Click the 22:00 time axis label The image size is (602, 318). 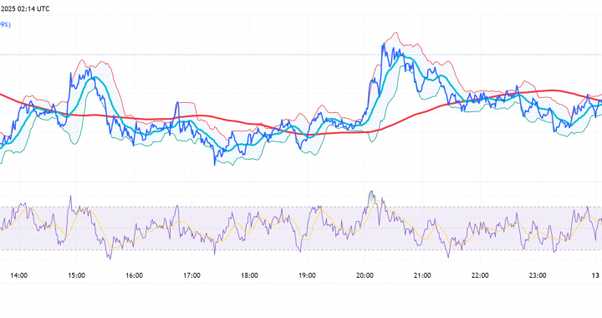480,275
